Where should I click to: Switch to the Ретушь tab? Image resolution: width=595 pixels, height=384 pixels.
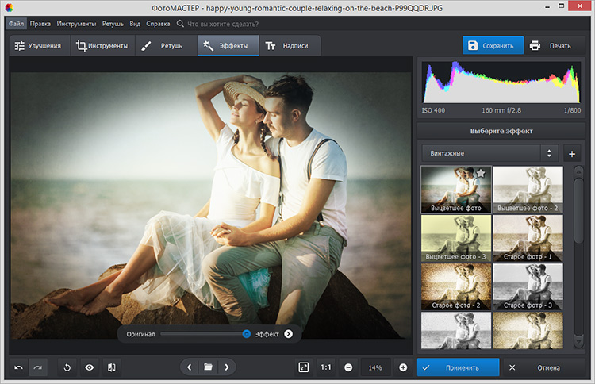coord(164,46)
